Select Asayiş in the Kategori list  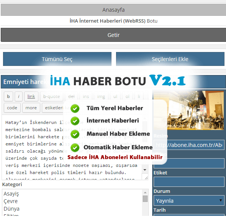click(11, 194)
